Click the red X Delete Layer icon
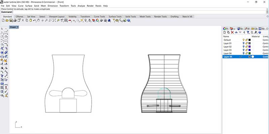 click(x=232, y=32)
